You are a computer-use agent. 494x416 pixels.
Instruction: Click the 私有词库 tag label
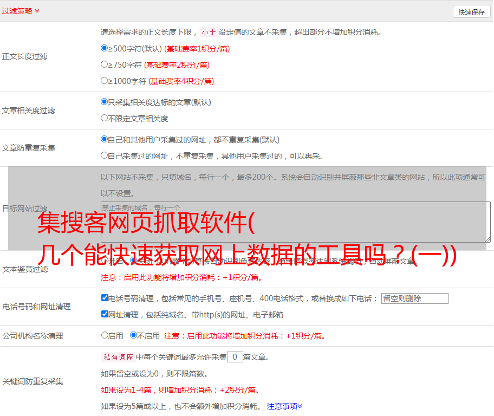point(117,357)
